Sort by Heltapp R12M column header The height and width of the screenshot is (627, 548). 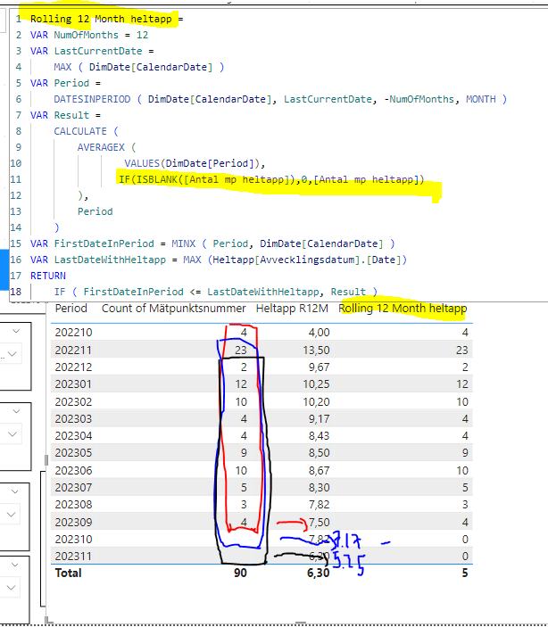[292, 309]
